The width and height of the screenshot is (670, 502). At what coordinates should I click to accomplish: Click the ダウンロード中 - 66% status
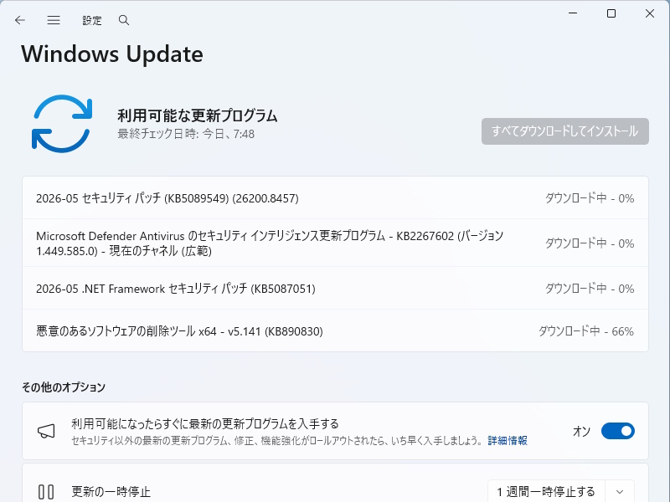coord(585,331)
